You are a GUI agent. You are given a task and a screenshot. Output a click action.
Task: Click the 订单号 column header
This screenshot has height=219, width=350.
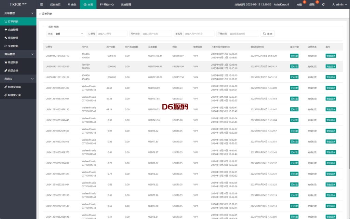coord(49,47)
